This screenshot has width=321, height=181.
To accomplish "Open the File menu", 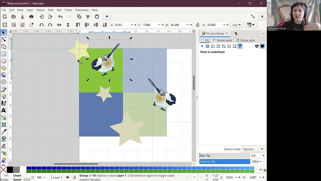I will [4, 10].
